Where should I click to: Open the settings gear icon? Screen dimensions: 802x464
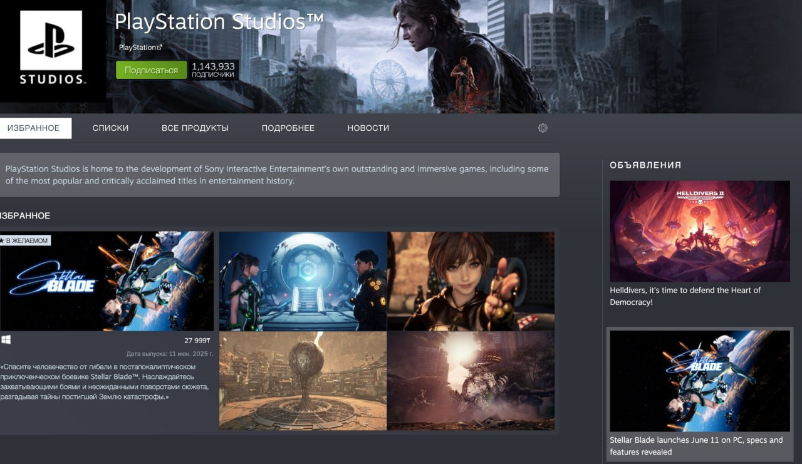[x=543, y=128]
